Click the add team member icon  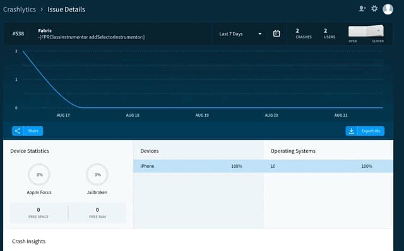pyautogui.click(x=362, y=9)
